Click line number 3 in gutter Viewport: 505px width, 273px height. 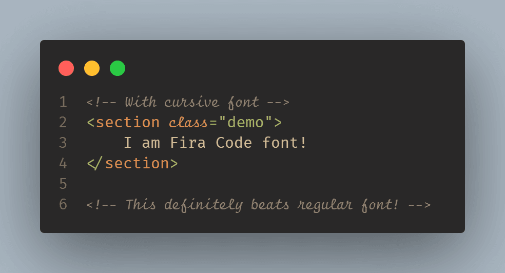tap(63, 143)
